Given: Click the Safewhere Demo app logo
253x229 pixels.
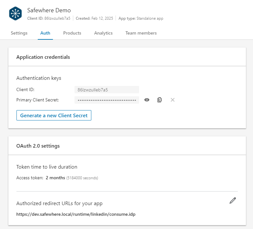Looking at the screenshot, I should pos(15,14).
